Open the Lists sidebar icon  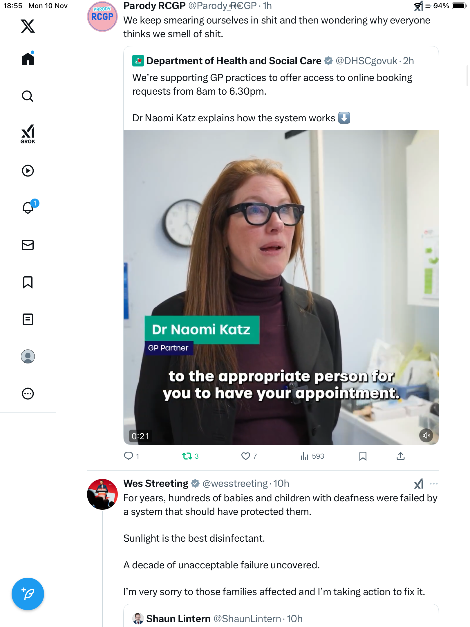click(x=28, y=319)
